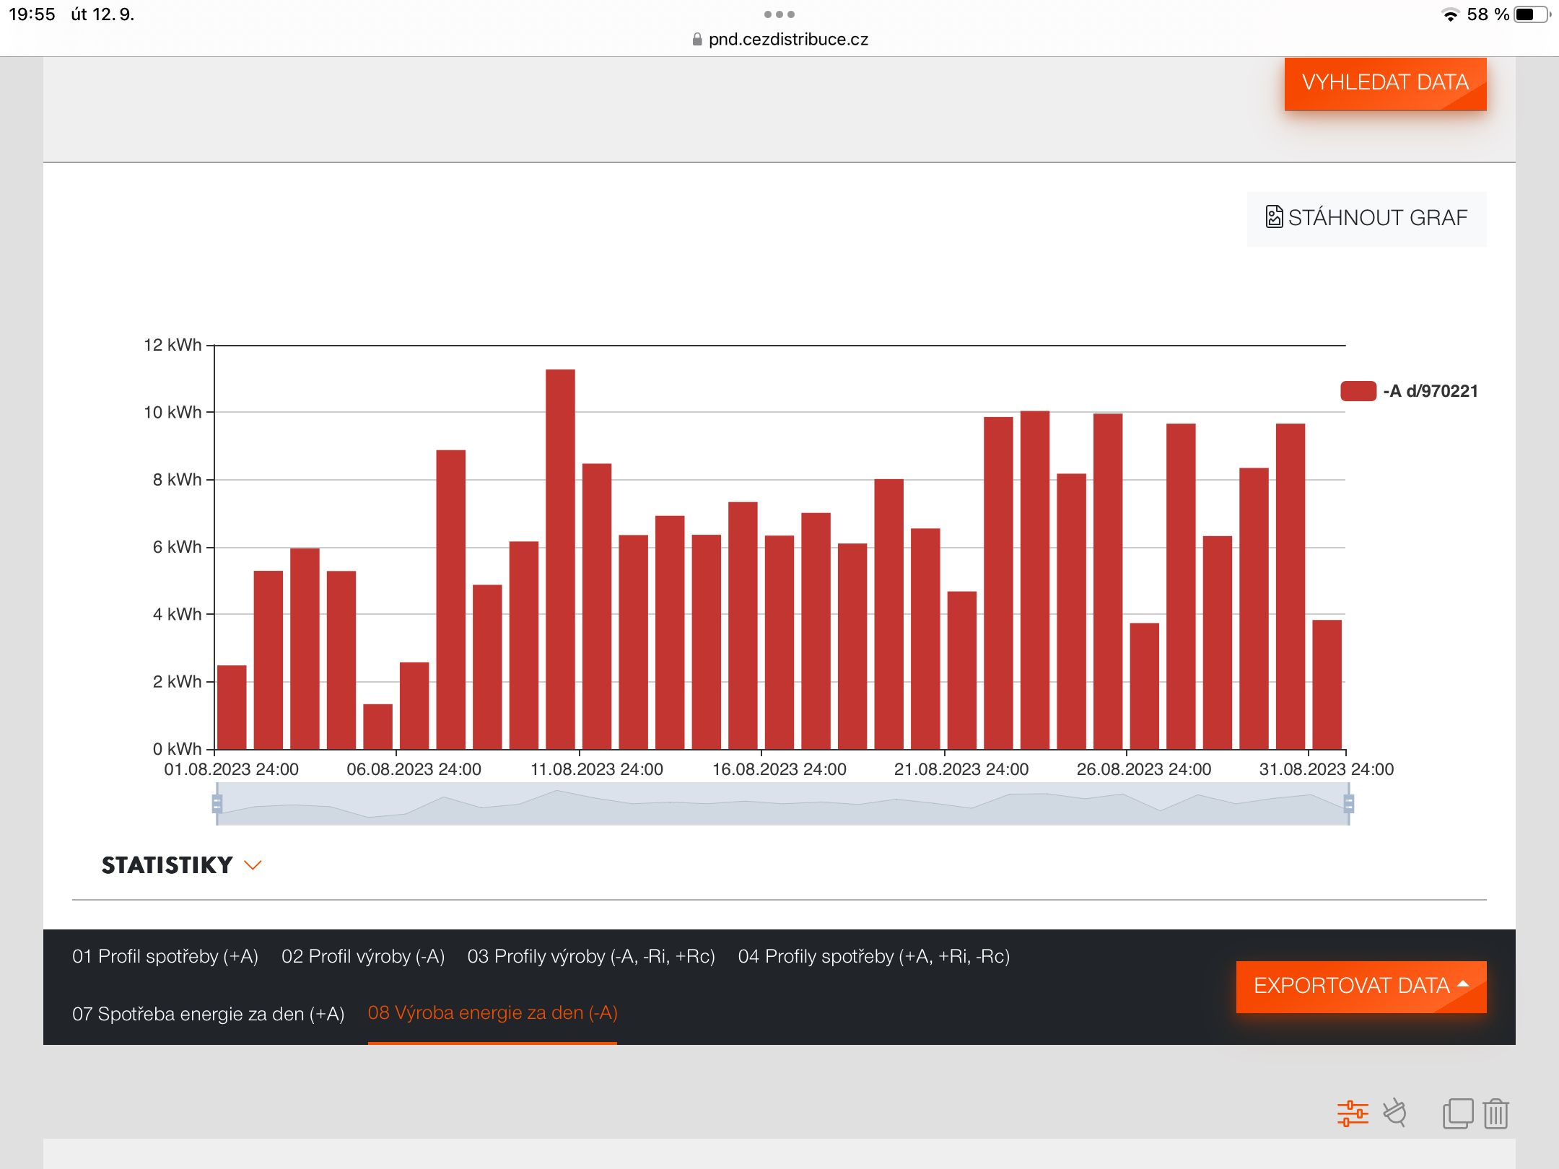Click the 01.08.2023 24:00 axis label
Screen dimensions: 1559x1169
tap(232, 769)
